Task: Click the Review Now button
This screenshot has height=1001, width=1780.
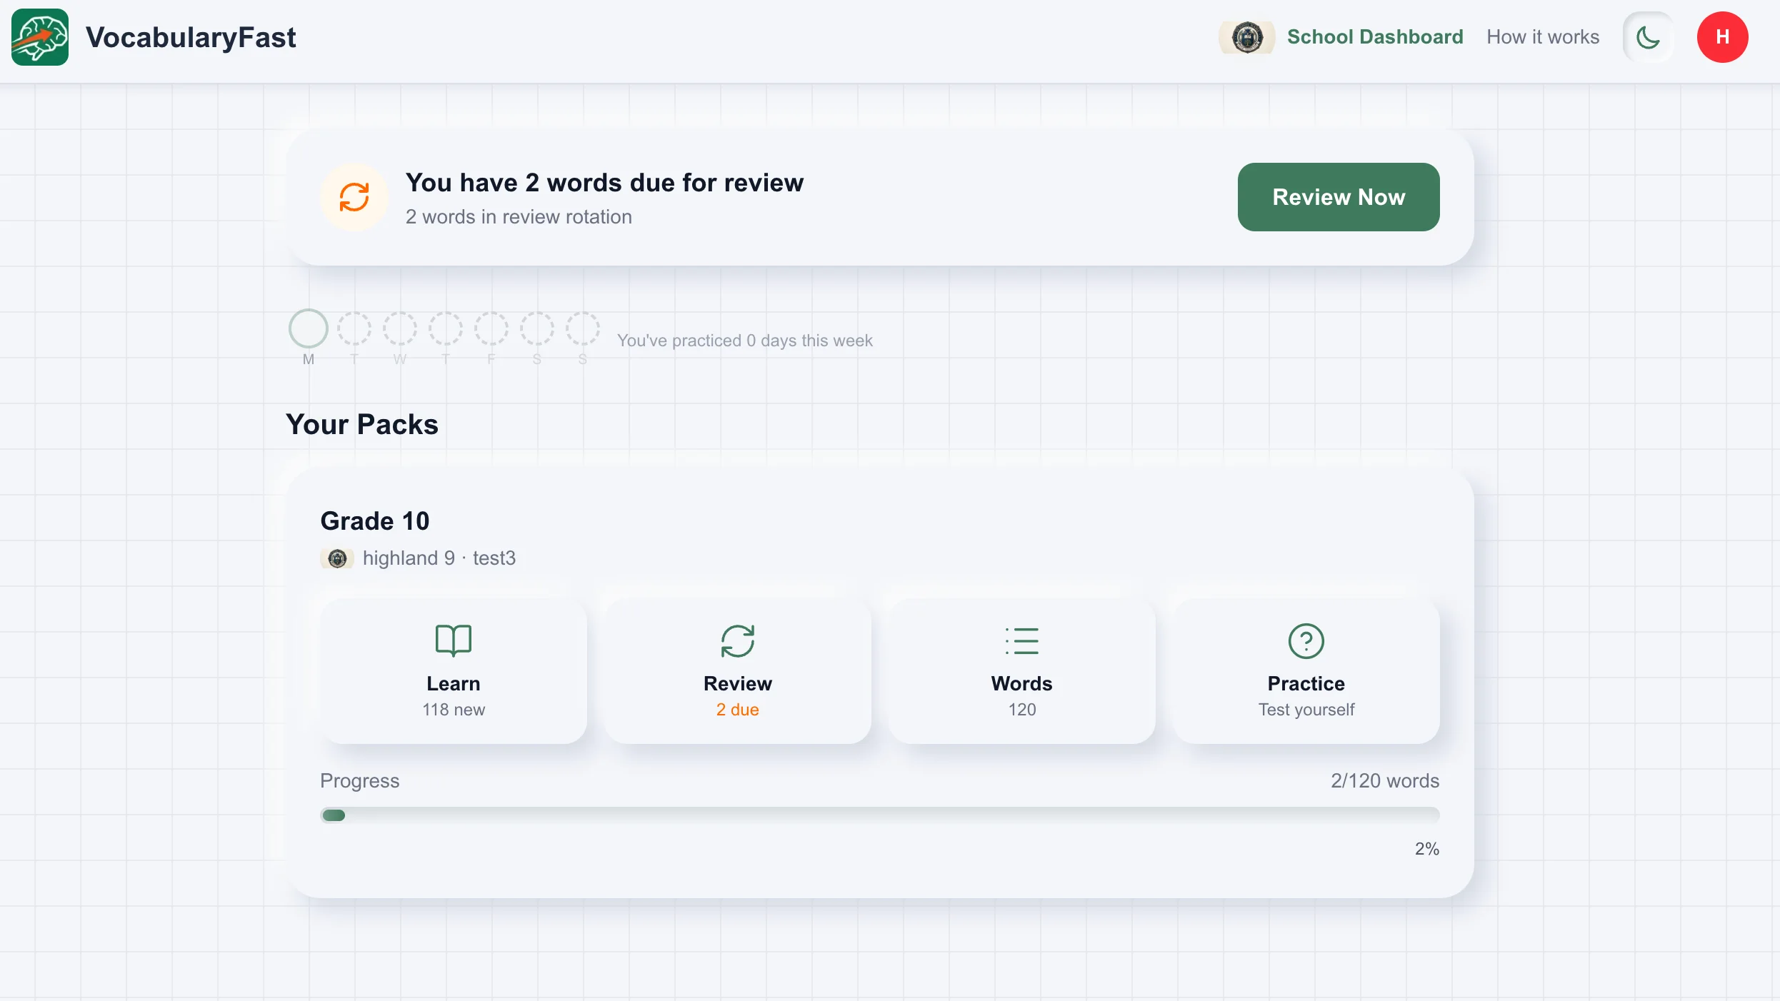Action: click(1338, 197)
